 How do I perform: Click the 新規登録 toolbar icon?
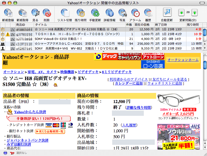click(8, 13)
